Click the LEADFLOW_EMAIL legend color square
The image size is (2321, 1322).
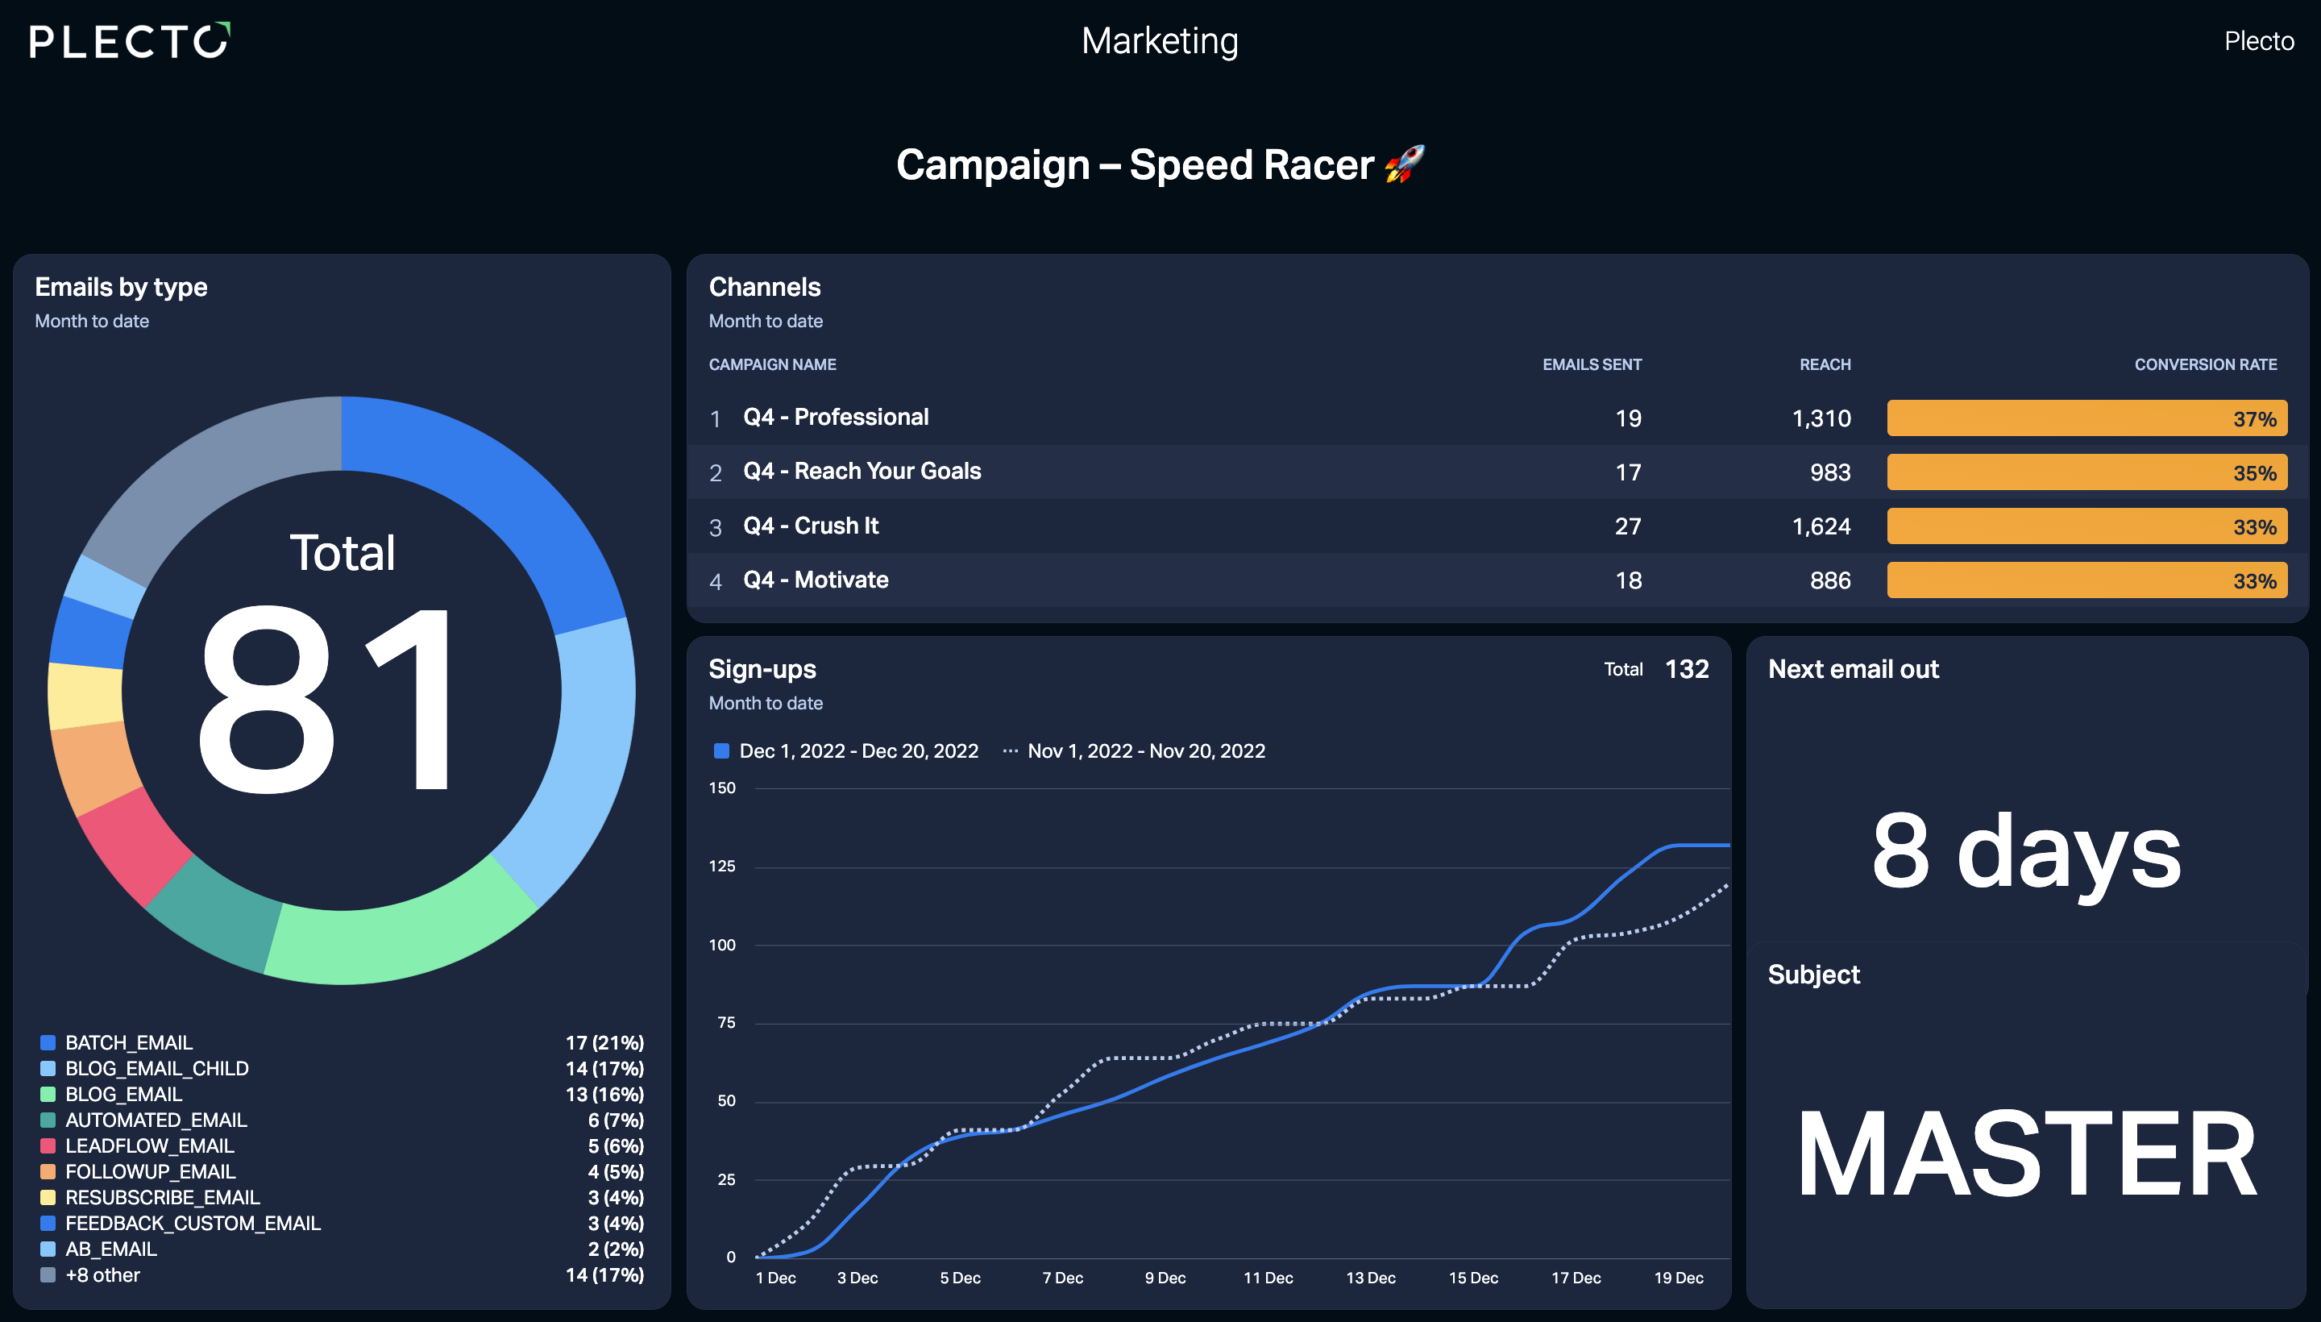48,1145
